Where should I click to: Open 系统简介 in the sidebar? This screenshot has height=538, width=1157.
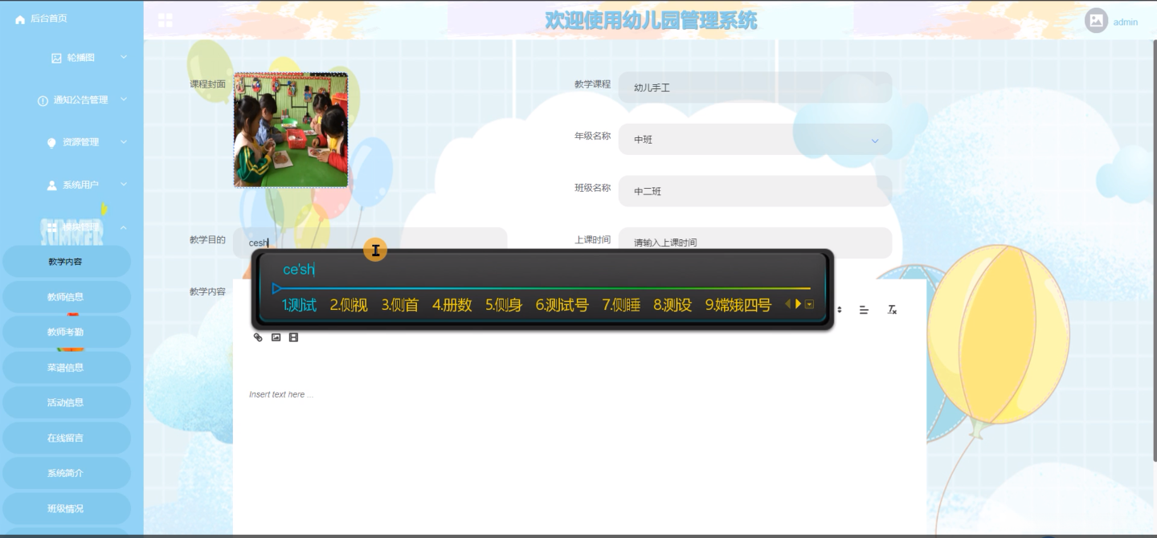65,474
